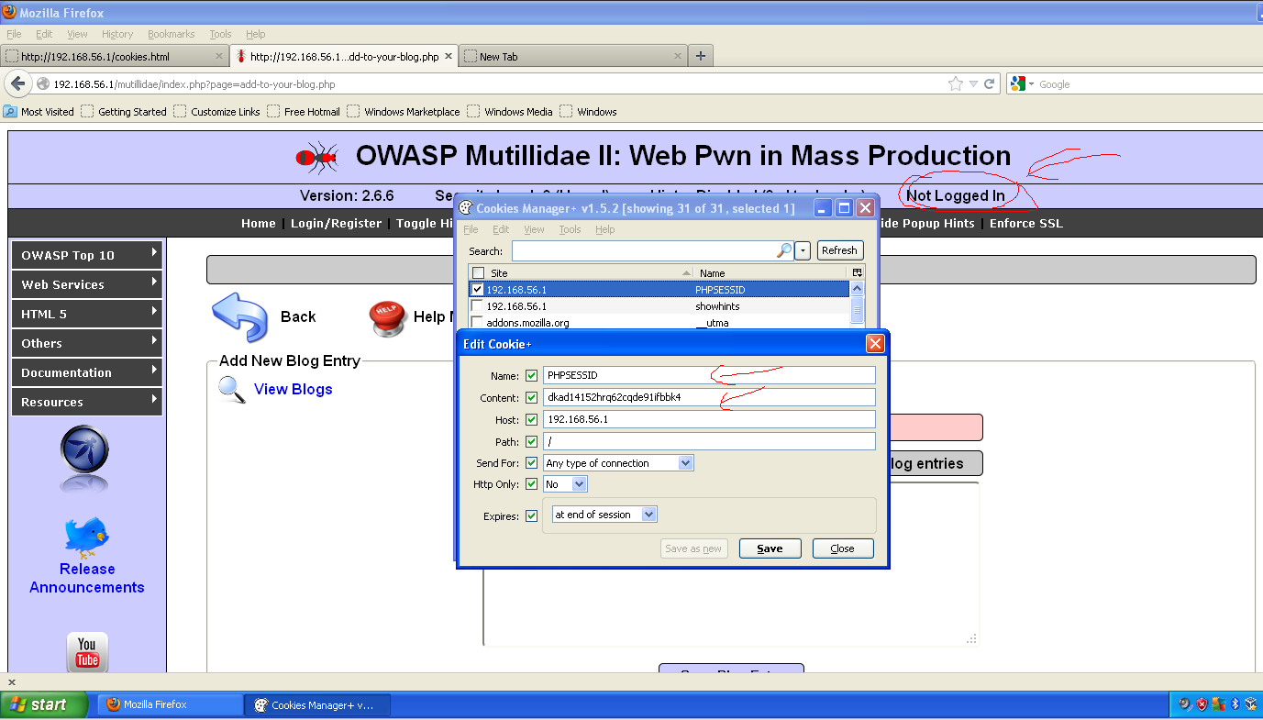Click the Most Visited bookmark icon
Screen dimensions: 1263x720
(x=10, y=112)
